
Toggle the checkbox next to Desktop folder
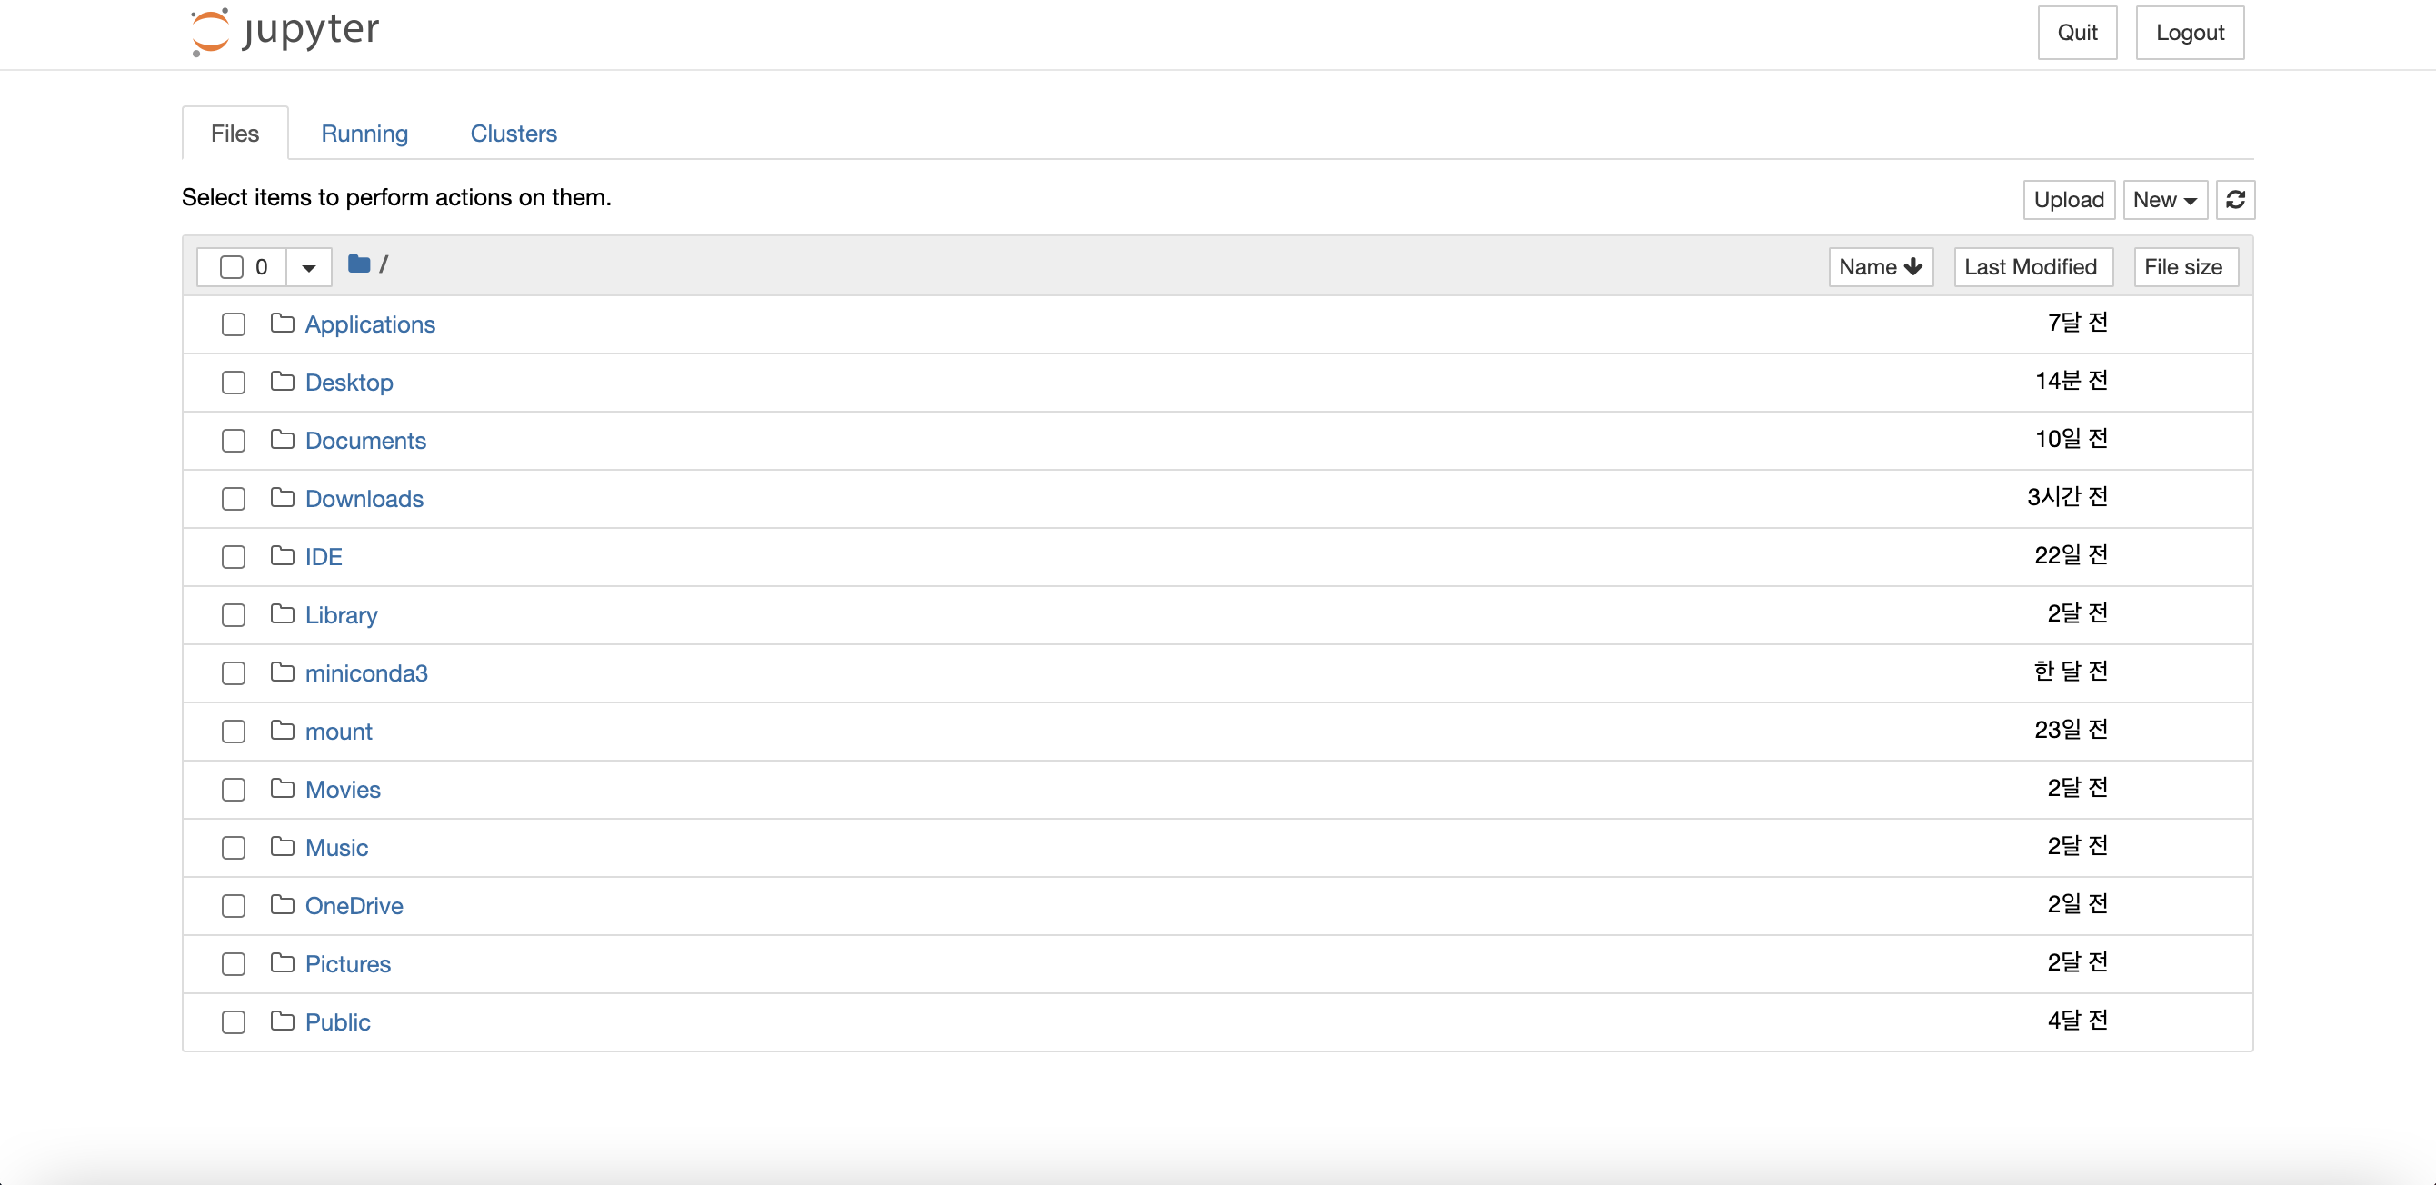point(235,382)
